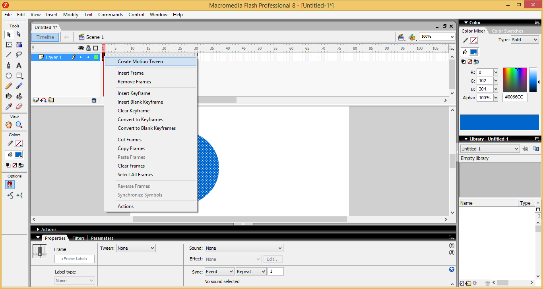
Task: Select the Lasso tool
Action: click(x=19, y=55)
